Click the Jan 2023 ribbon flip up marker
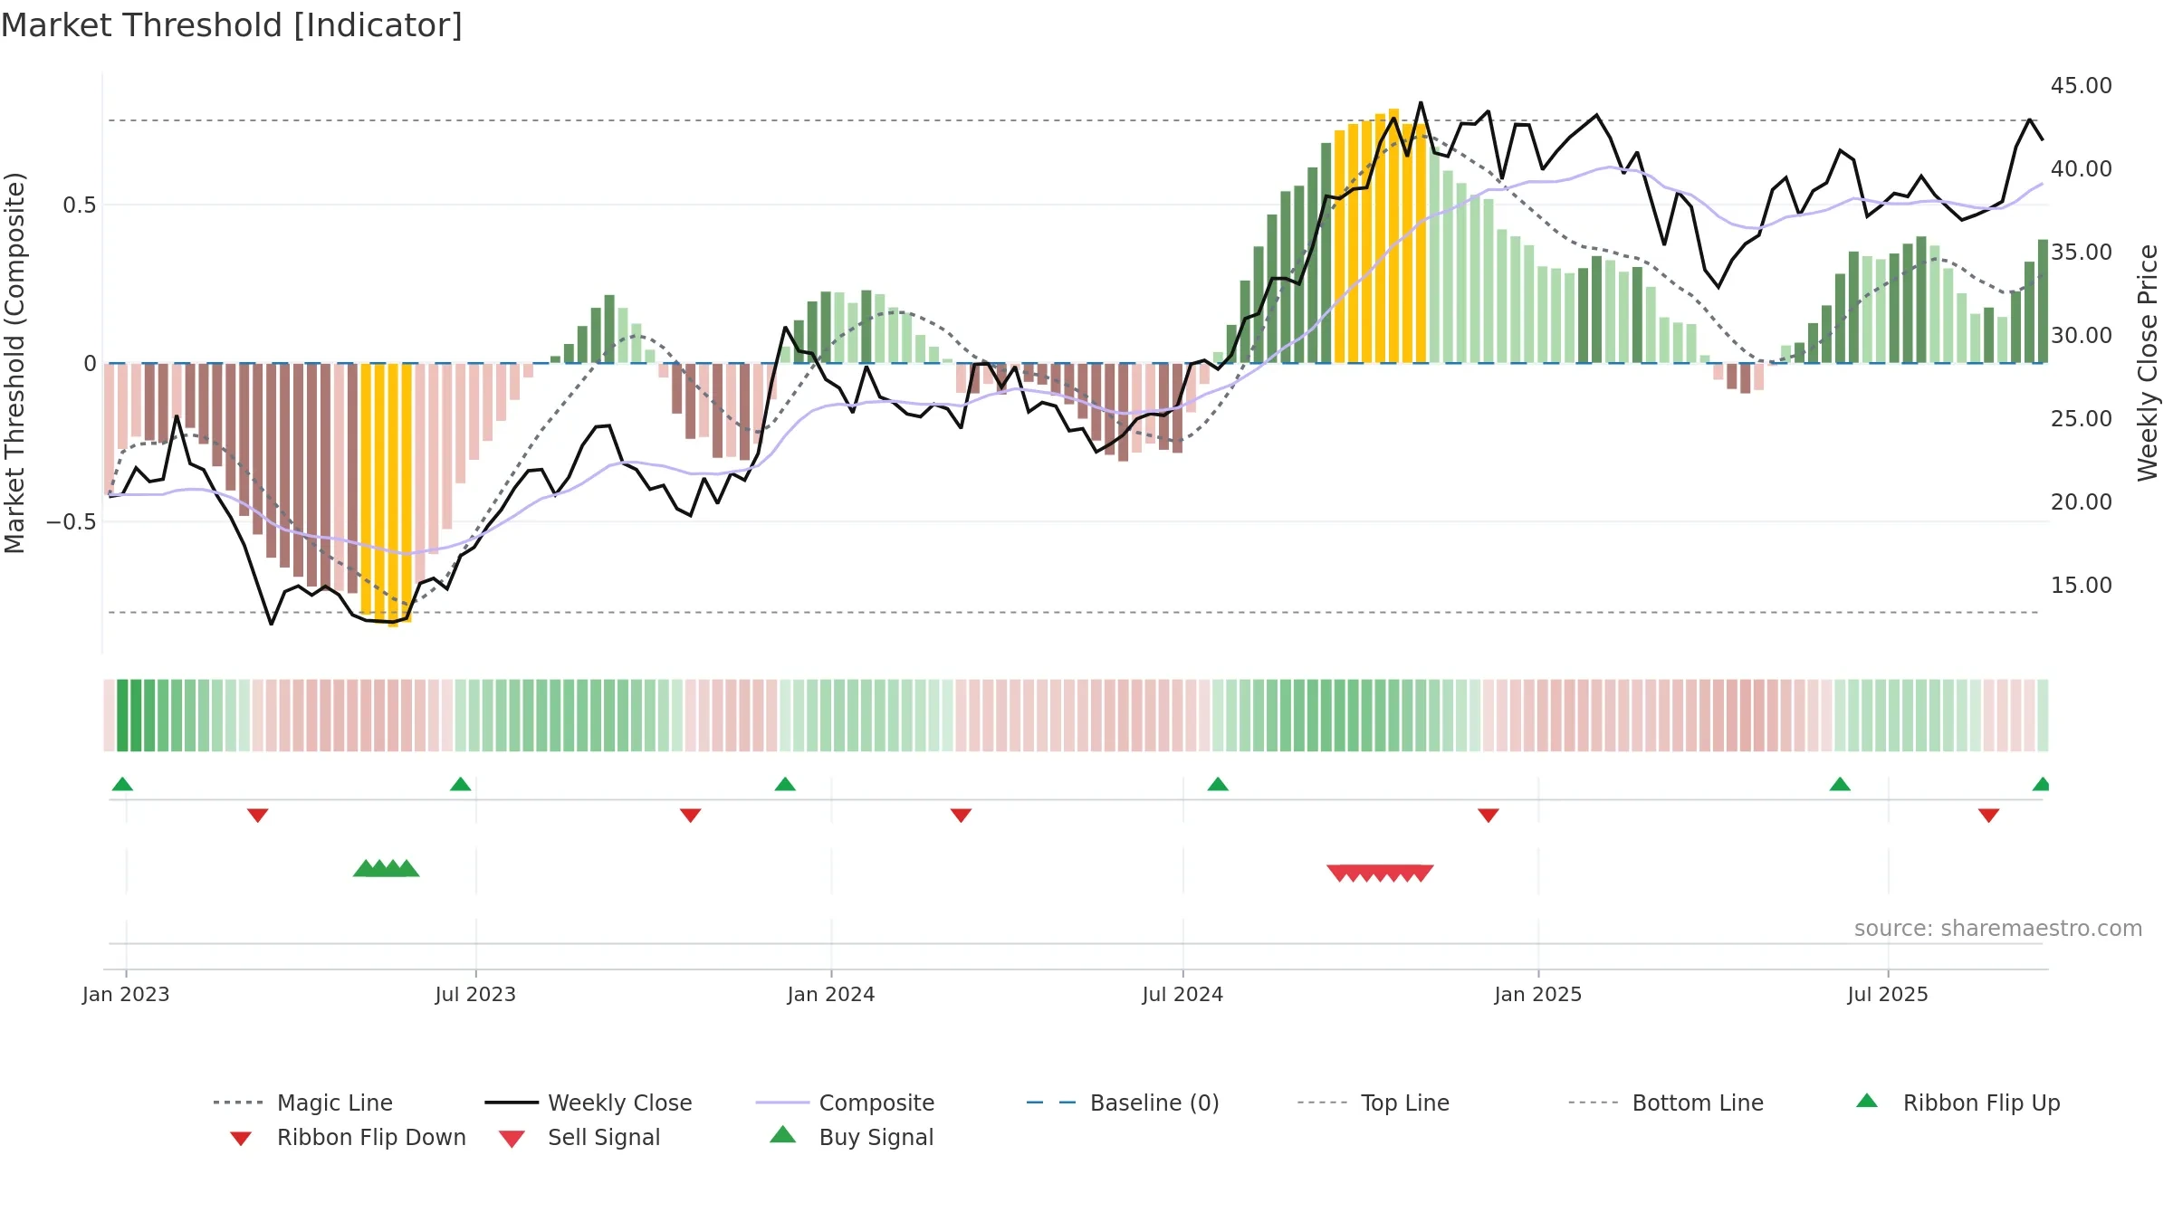This screenshot has width=2173, height=1222. pos(122,784)
